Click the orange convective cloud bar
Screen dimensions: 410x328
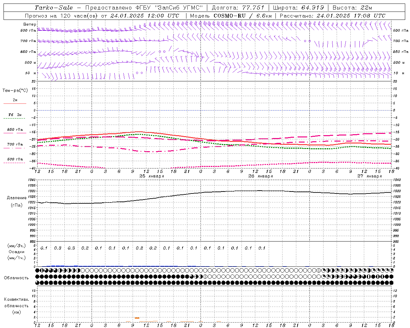point(137,318)
